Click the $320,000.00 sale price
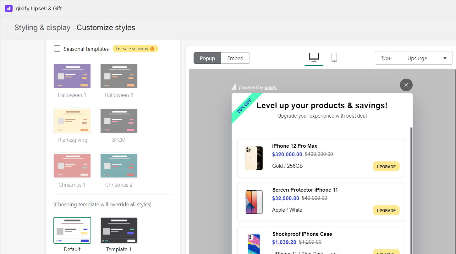456x254 pixels. pos(287,154)
